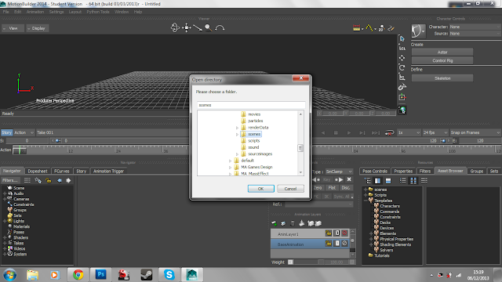Select the scale tool beside the Viewer
Image resolution: width=502 pixels, height=282 pixels.
402,77
